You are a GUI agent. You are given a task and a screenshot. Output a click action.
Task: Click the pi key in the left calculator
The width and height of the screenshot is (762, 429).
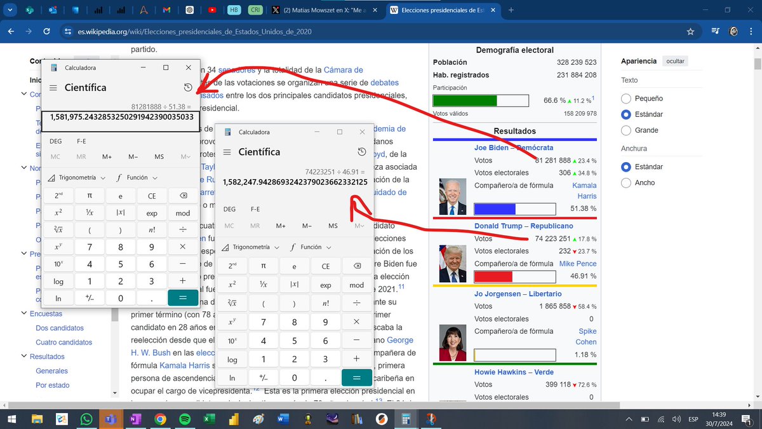[x=90, y=196]
